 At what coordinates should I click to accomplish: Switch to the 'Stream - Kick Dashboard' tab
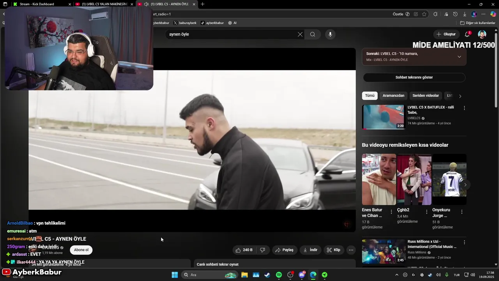42,4
